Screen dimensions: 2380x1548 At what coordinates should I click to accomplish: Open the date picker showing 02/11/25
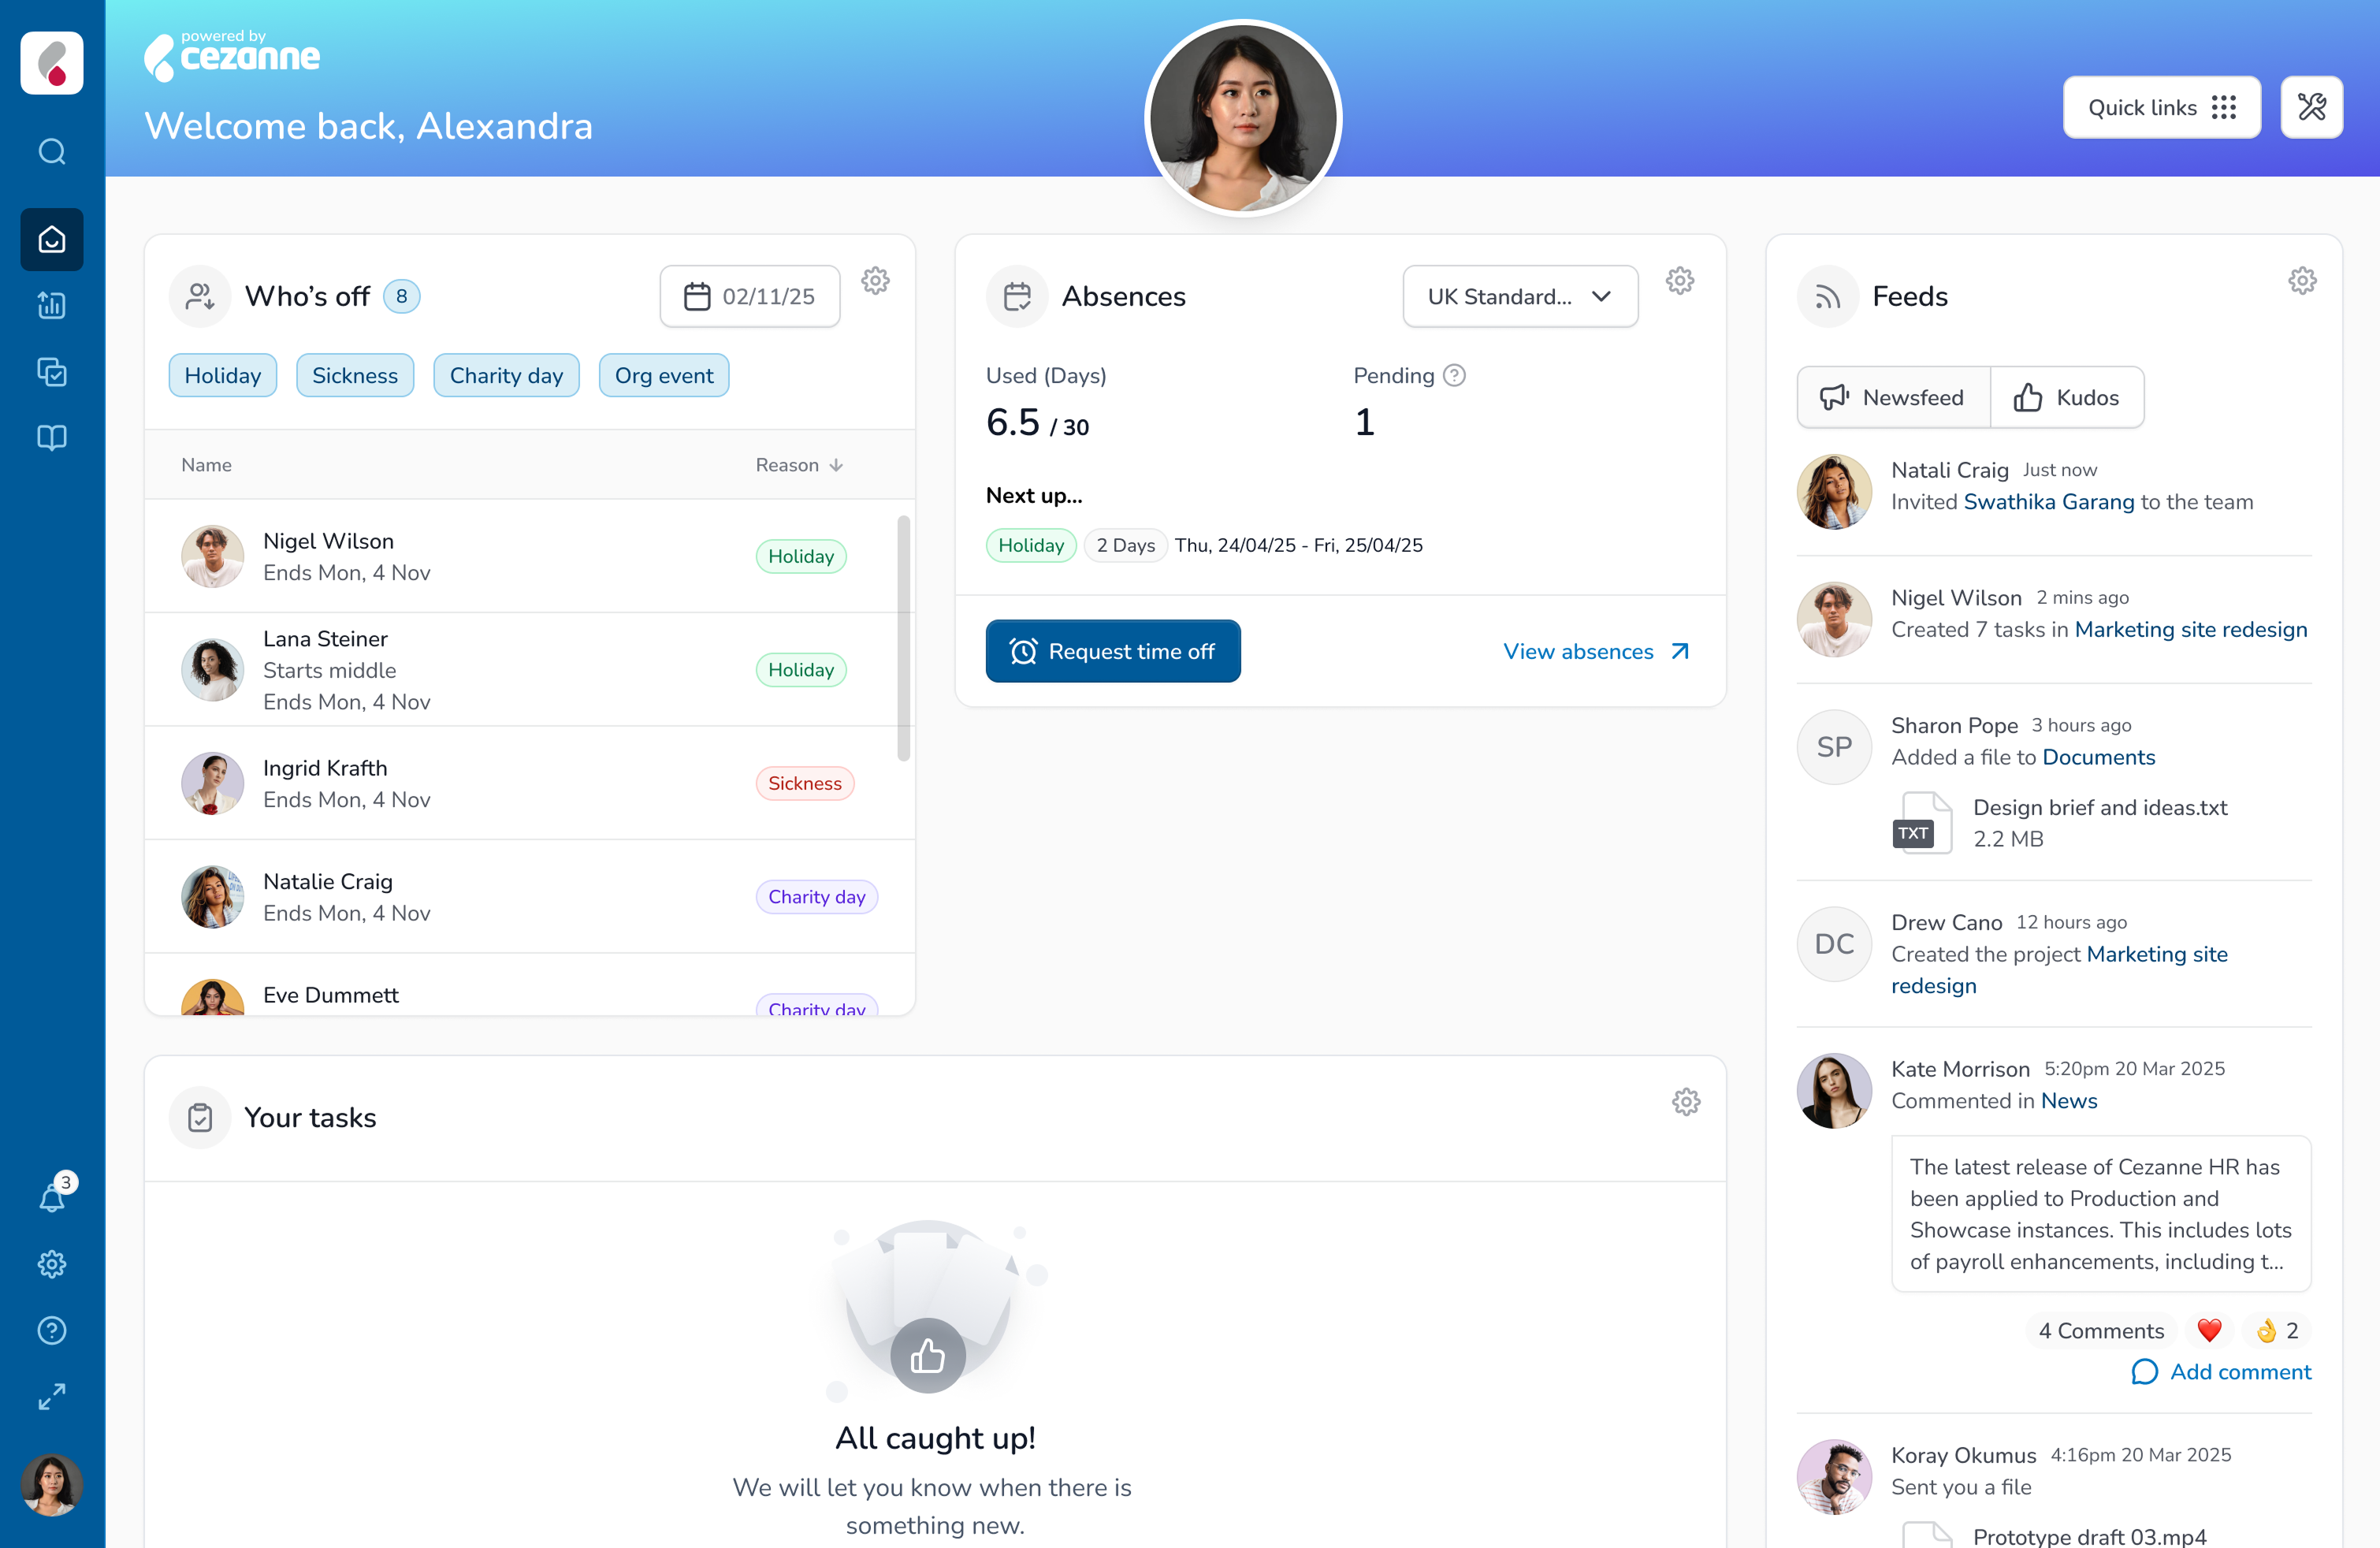(x=749, y=296)
